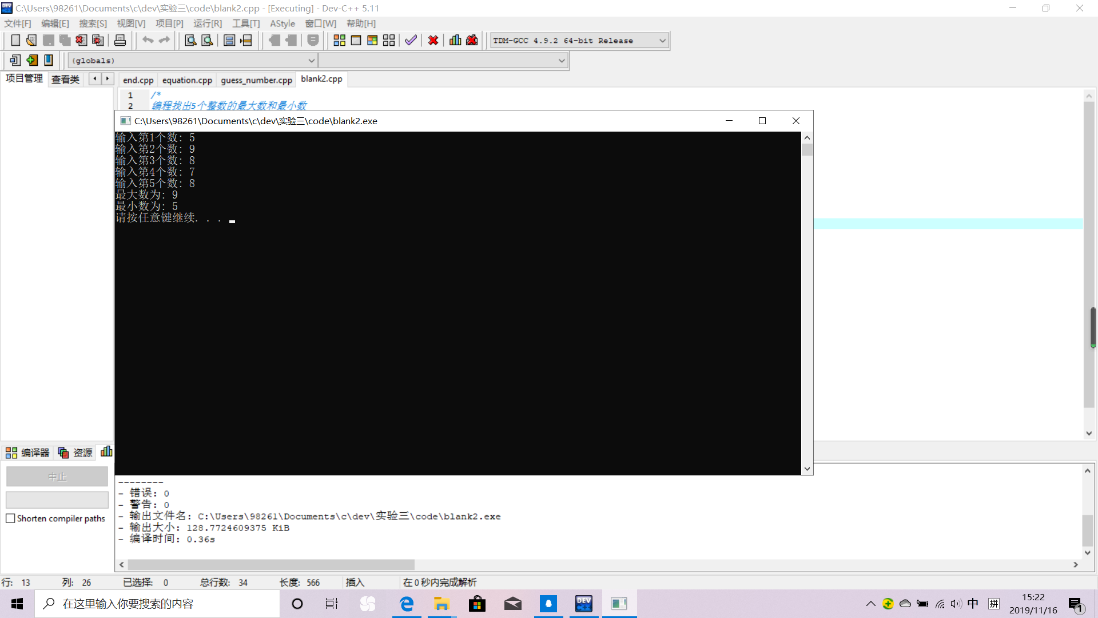The width and height of the screenshot is (1098, 618).
Task: Click the Rebuild all icon
Action: pos(389,41)
